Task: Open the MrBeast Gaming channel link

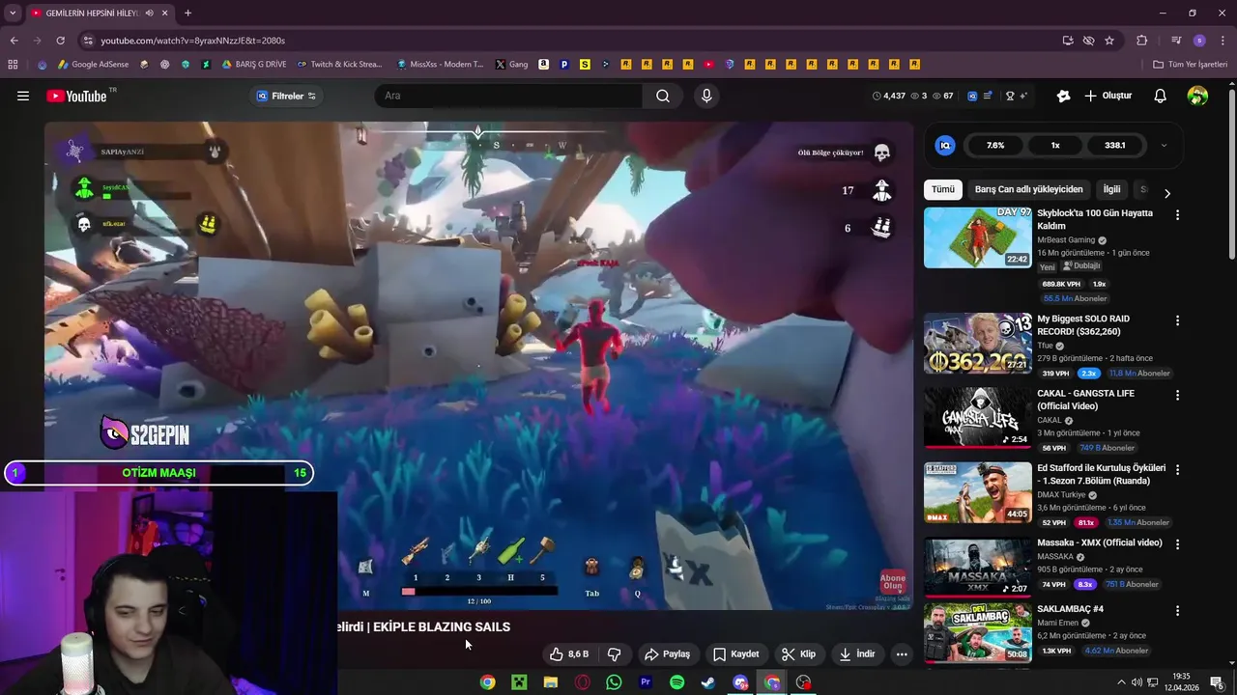Action: coord(1066,239)
